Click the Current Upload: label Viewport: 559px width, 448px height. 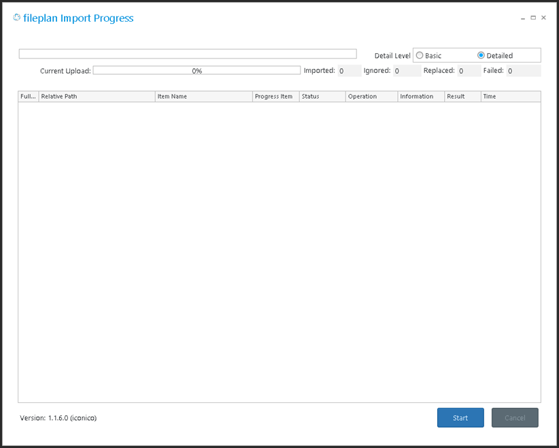(x=65, y=71)
